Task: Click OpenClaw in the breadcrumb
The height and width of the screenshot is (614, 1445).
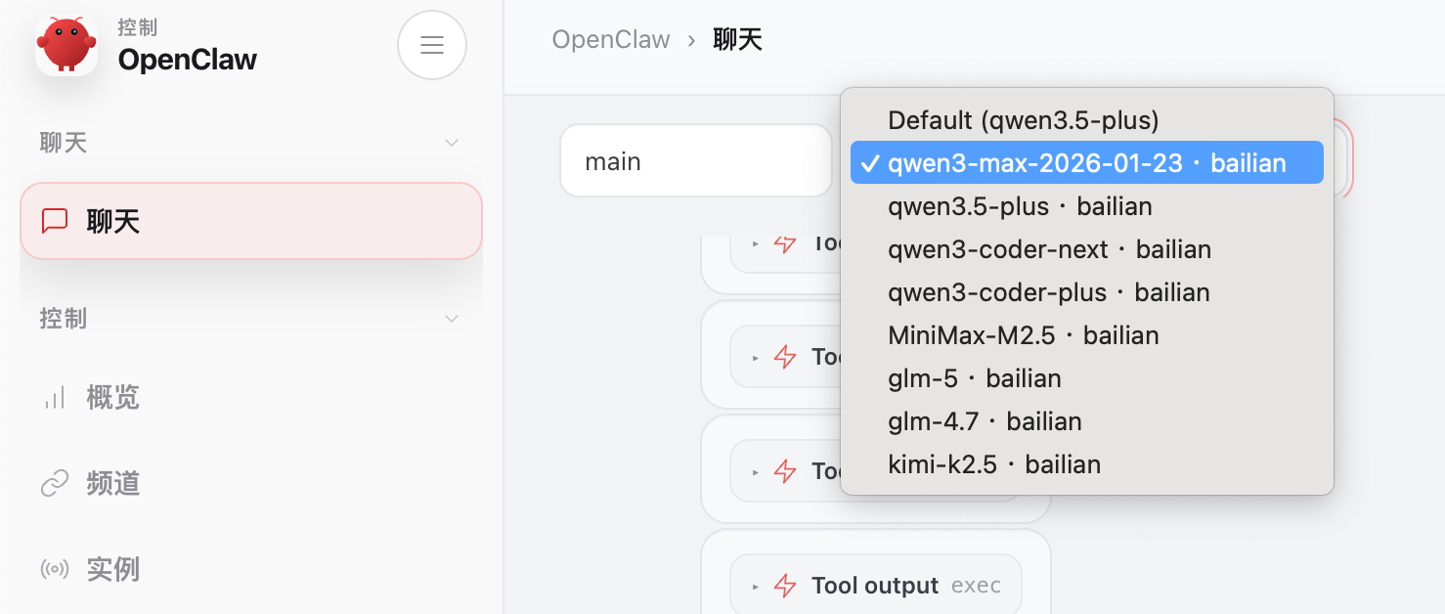Action: tap(611, 40)
